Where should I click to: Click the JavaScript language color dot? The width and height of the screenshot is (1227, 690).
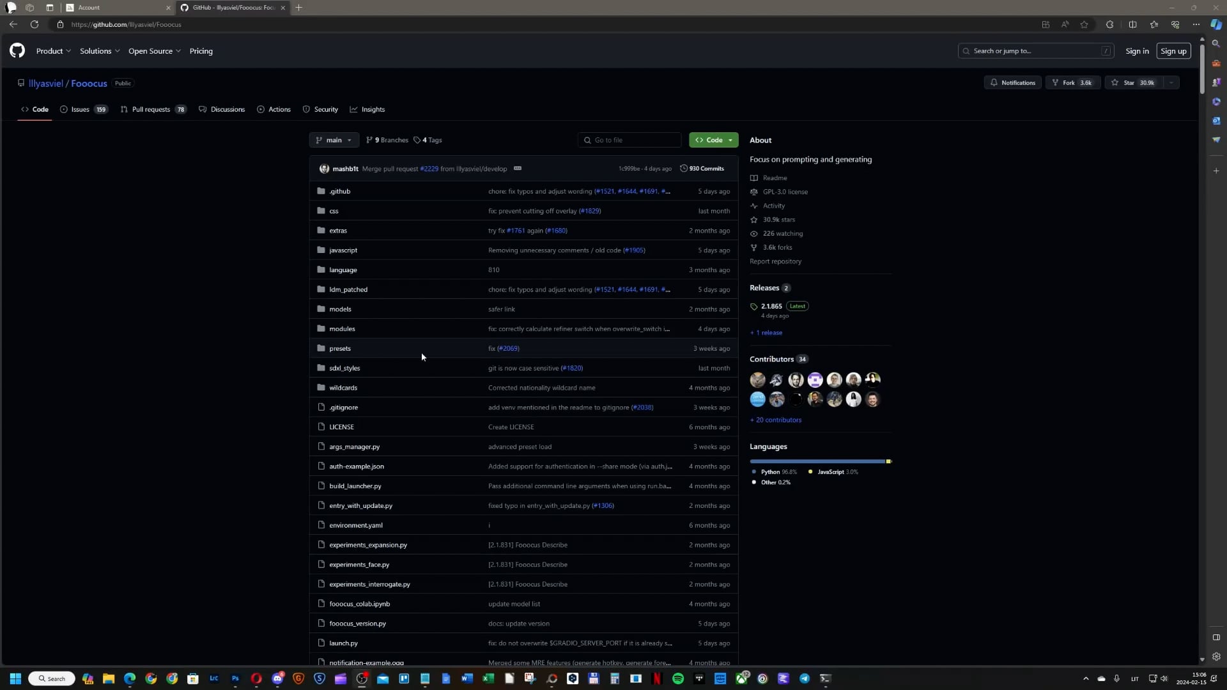(x=810, y=472)
